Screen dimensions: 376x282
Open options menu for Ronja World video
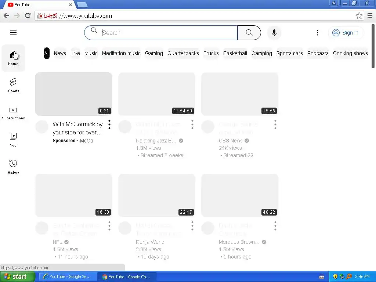click(x=192, y=226)
